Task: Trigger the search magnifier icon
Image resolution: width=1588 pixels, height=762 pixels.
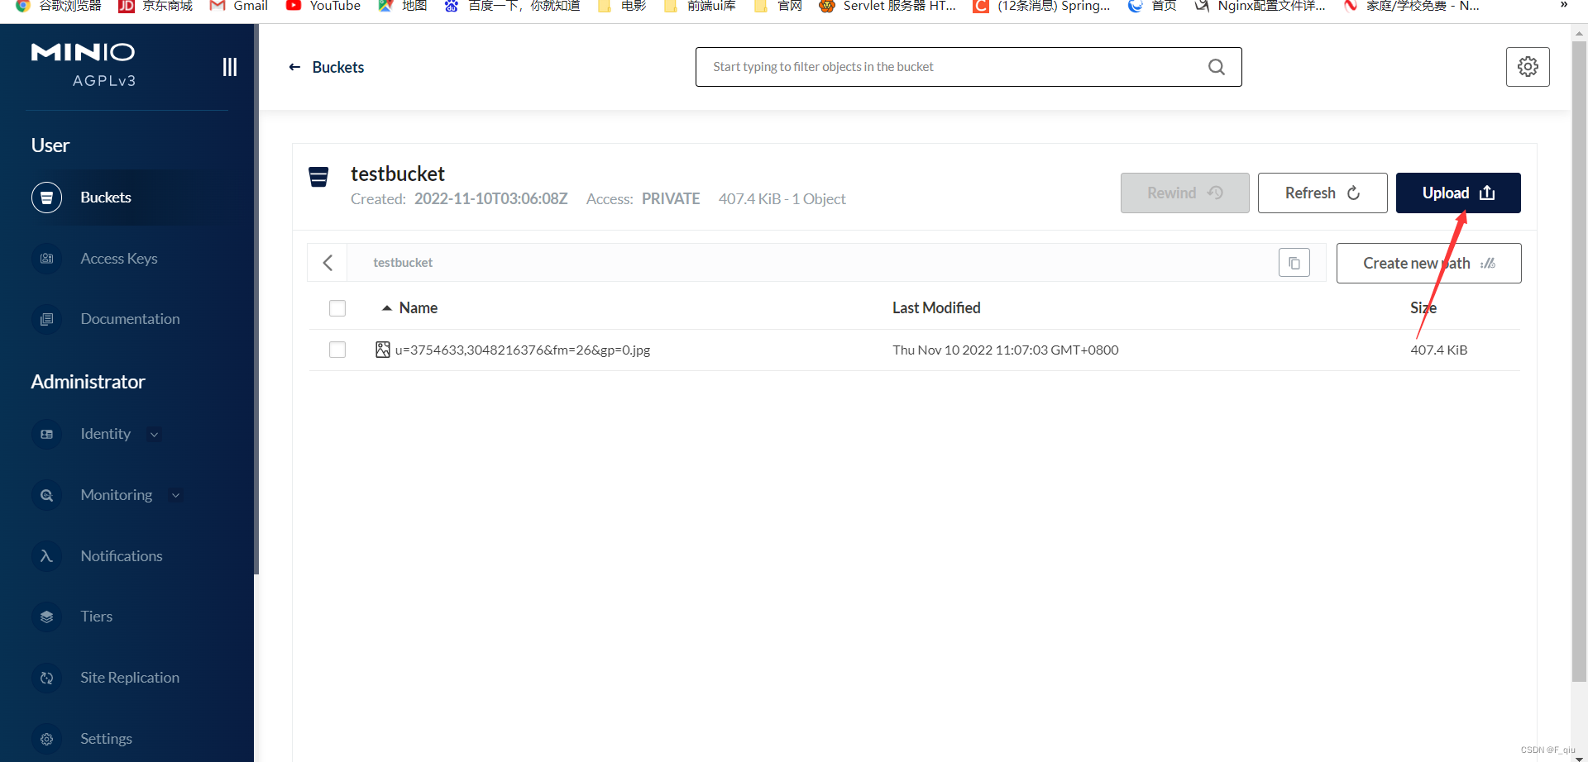Action: coord(1216,67)
